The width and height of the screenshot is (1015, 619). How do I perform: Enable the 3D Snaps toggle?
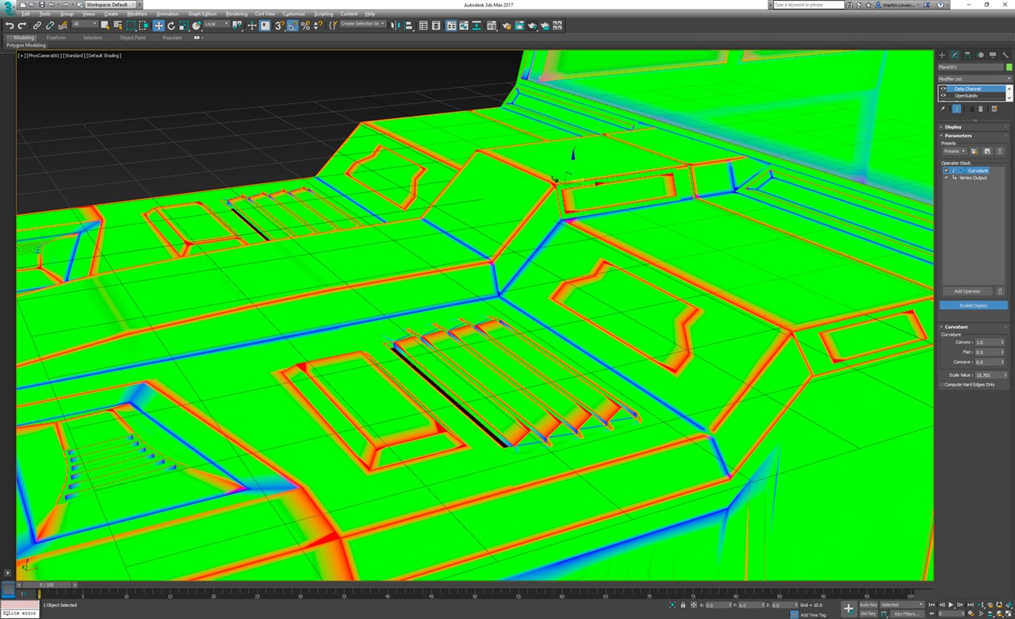(277, 25)
